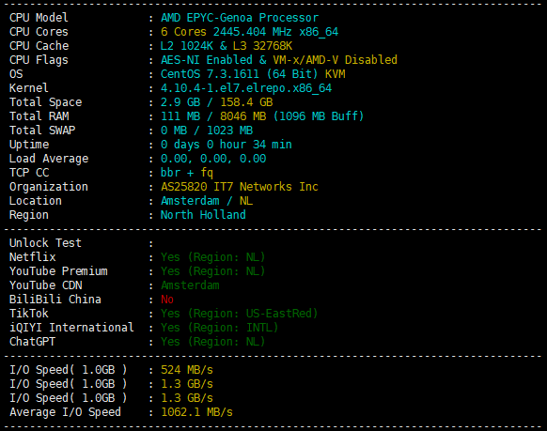
Task: Click the AMD EPYC-Genoa Processor text
Action: pos(240,18)
